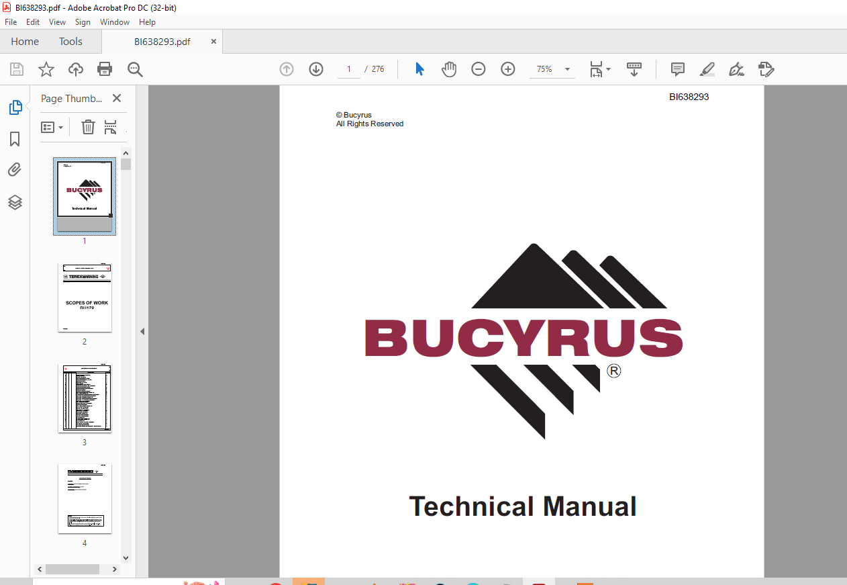Select the Highlight text tool

point(707,69)
